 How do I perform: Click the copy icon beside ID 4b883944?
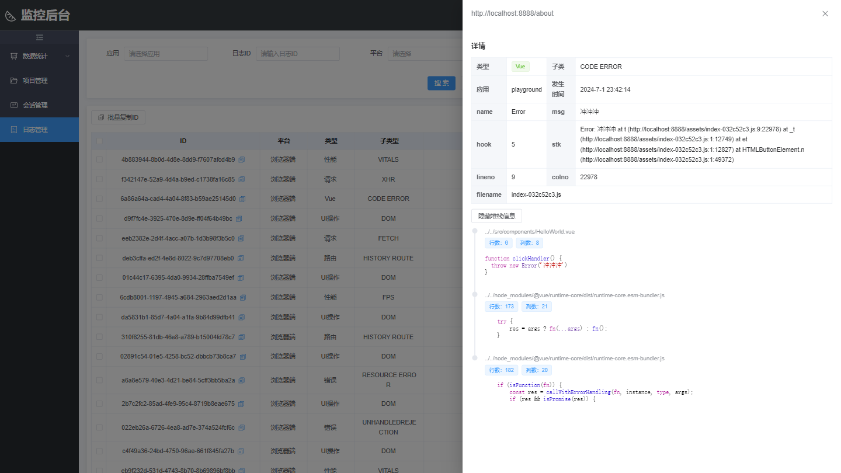[x=241, y=159]
